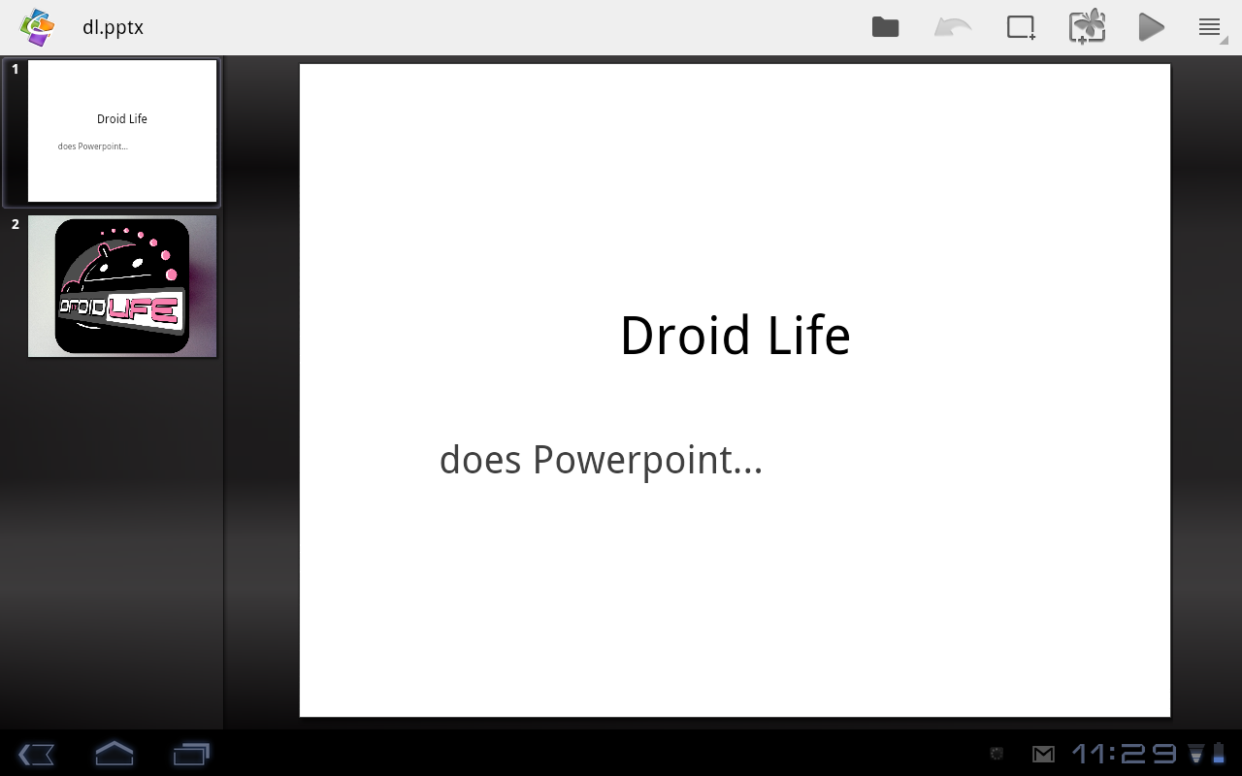Click the dl.pptx file name

113,27
